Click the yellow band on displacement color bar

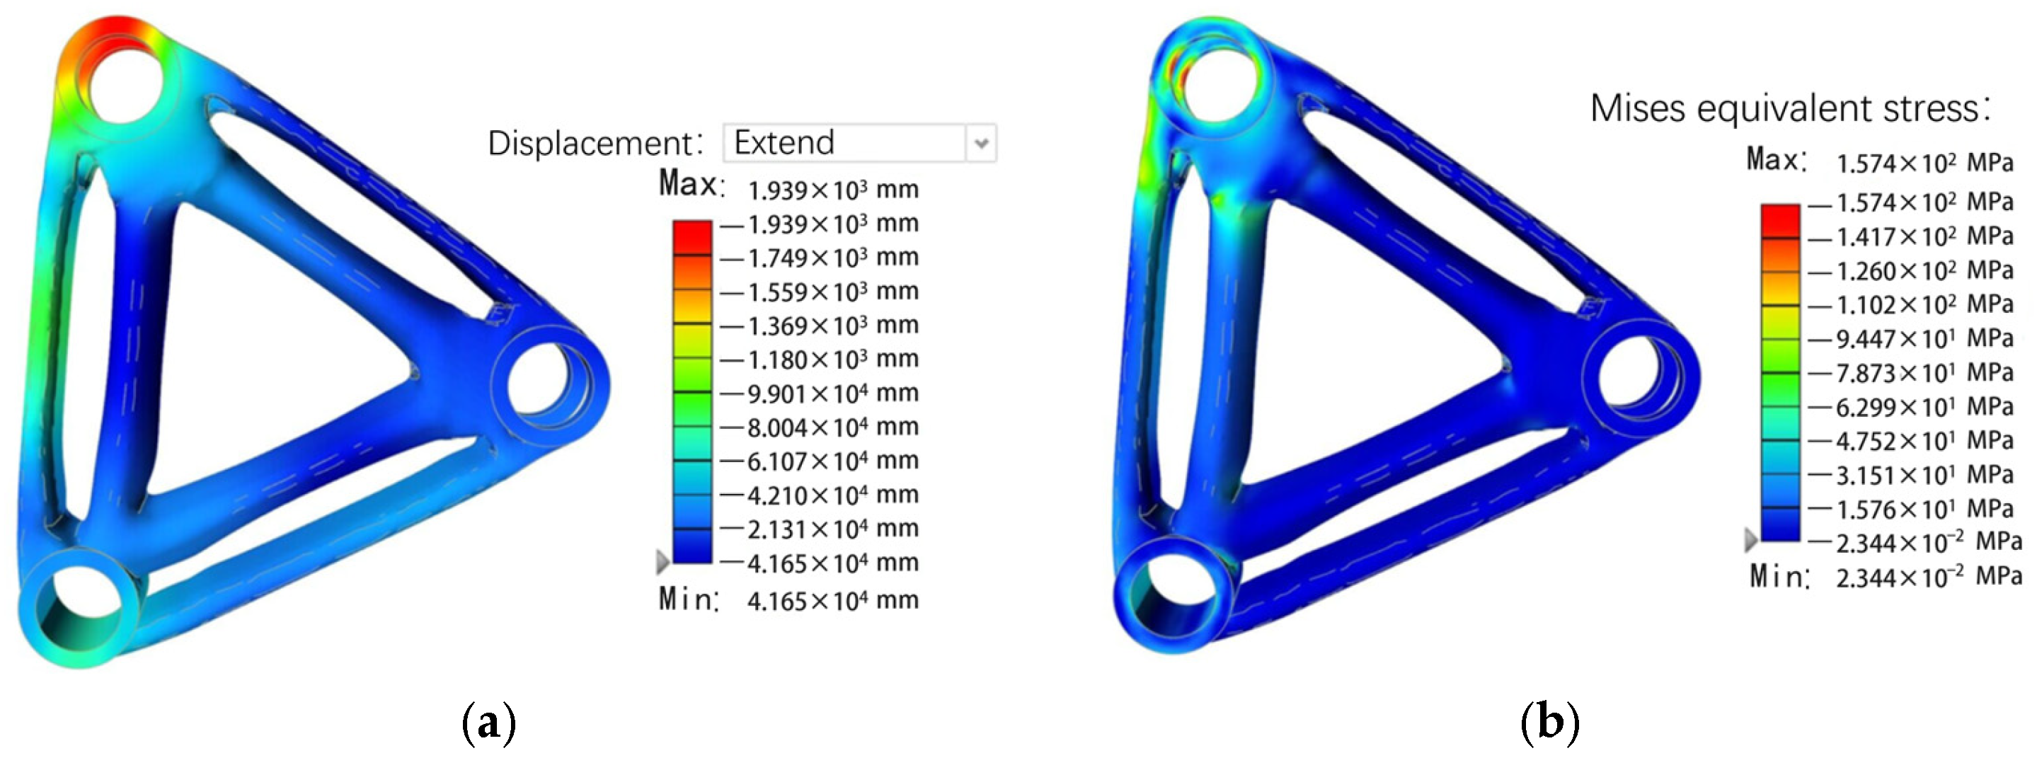coord(692,340)
